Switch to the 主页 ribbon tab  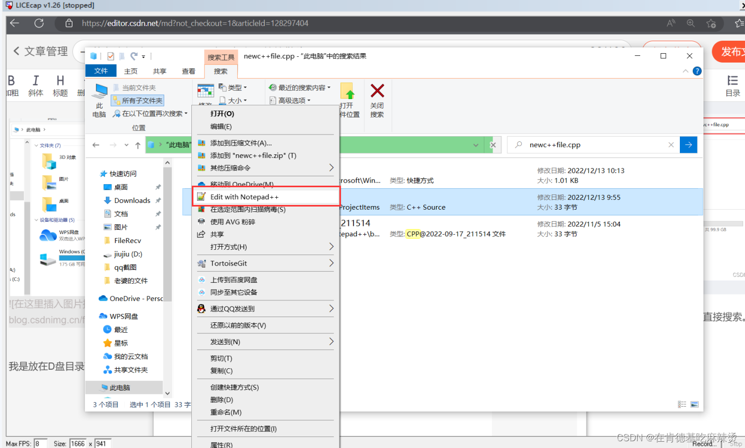[131, 71]
